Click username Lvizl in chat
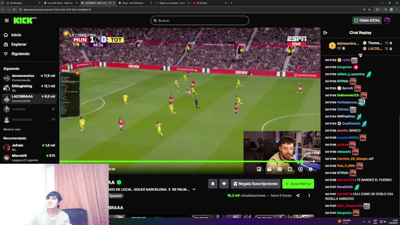The width and height of the screenshot is (400, 225). click(345, 60)
